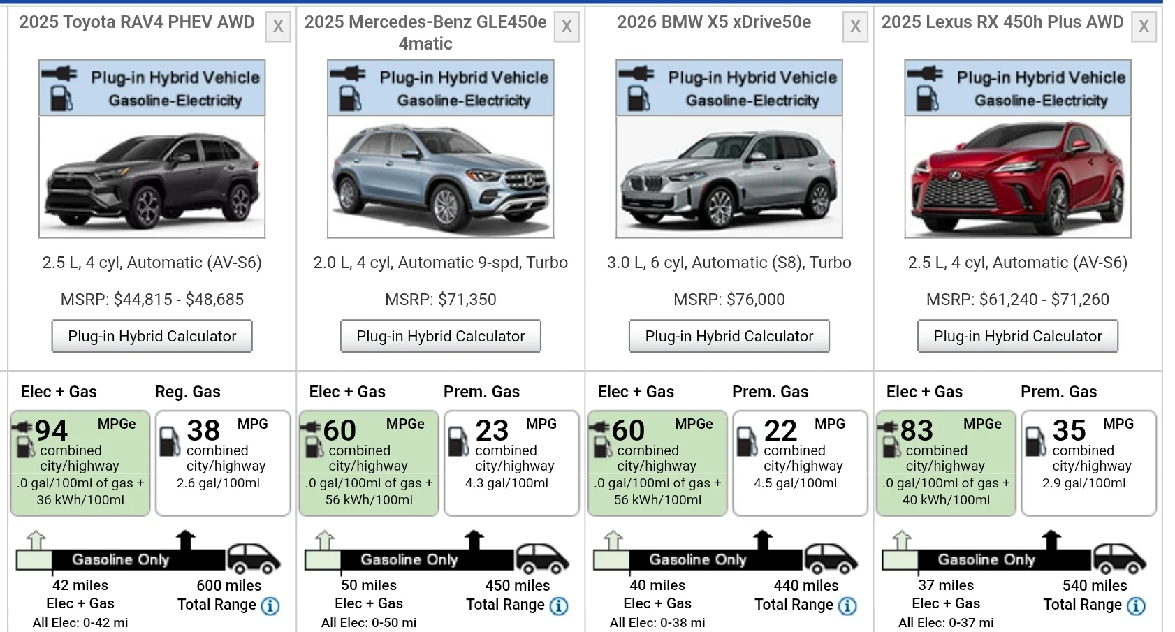Select the blue Mercedes GLE450e photo

coord(441,177)
